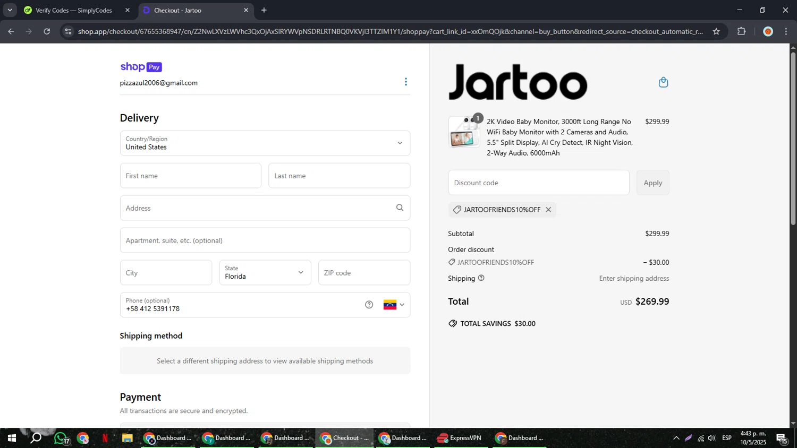This screenshot has width=797, height=448.
Task: Open the Windows Start menu
Action: click(12, 438)
